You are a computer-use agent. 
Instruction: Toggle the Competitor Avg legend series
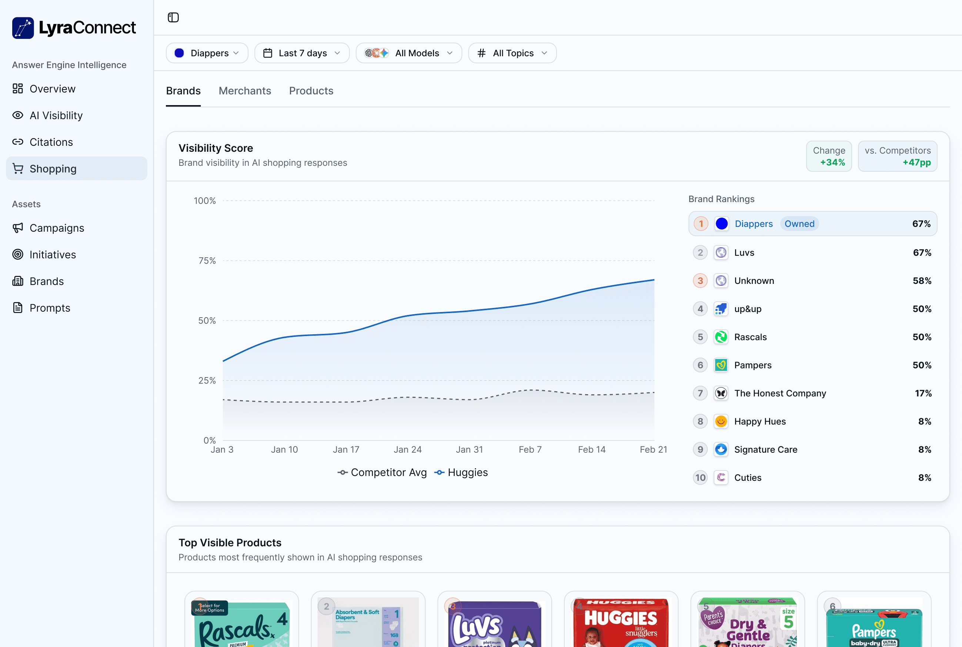[x=381, y=472]
